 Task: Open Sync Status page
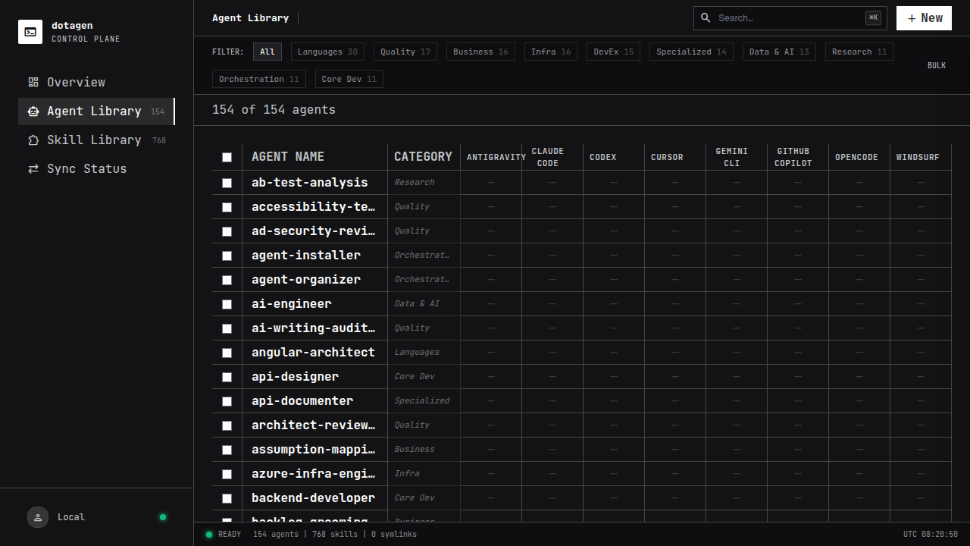click(x=96, y=168)
